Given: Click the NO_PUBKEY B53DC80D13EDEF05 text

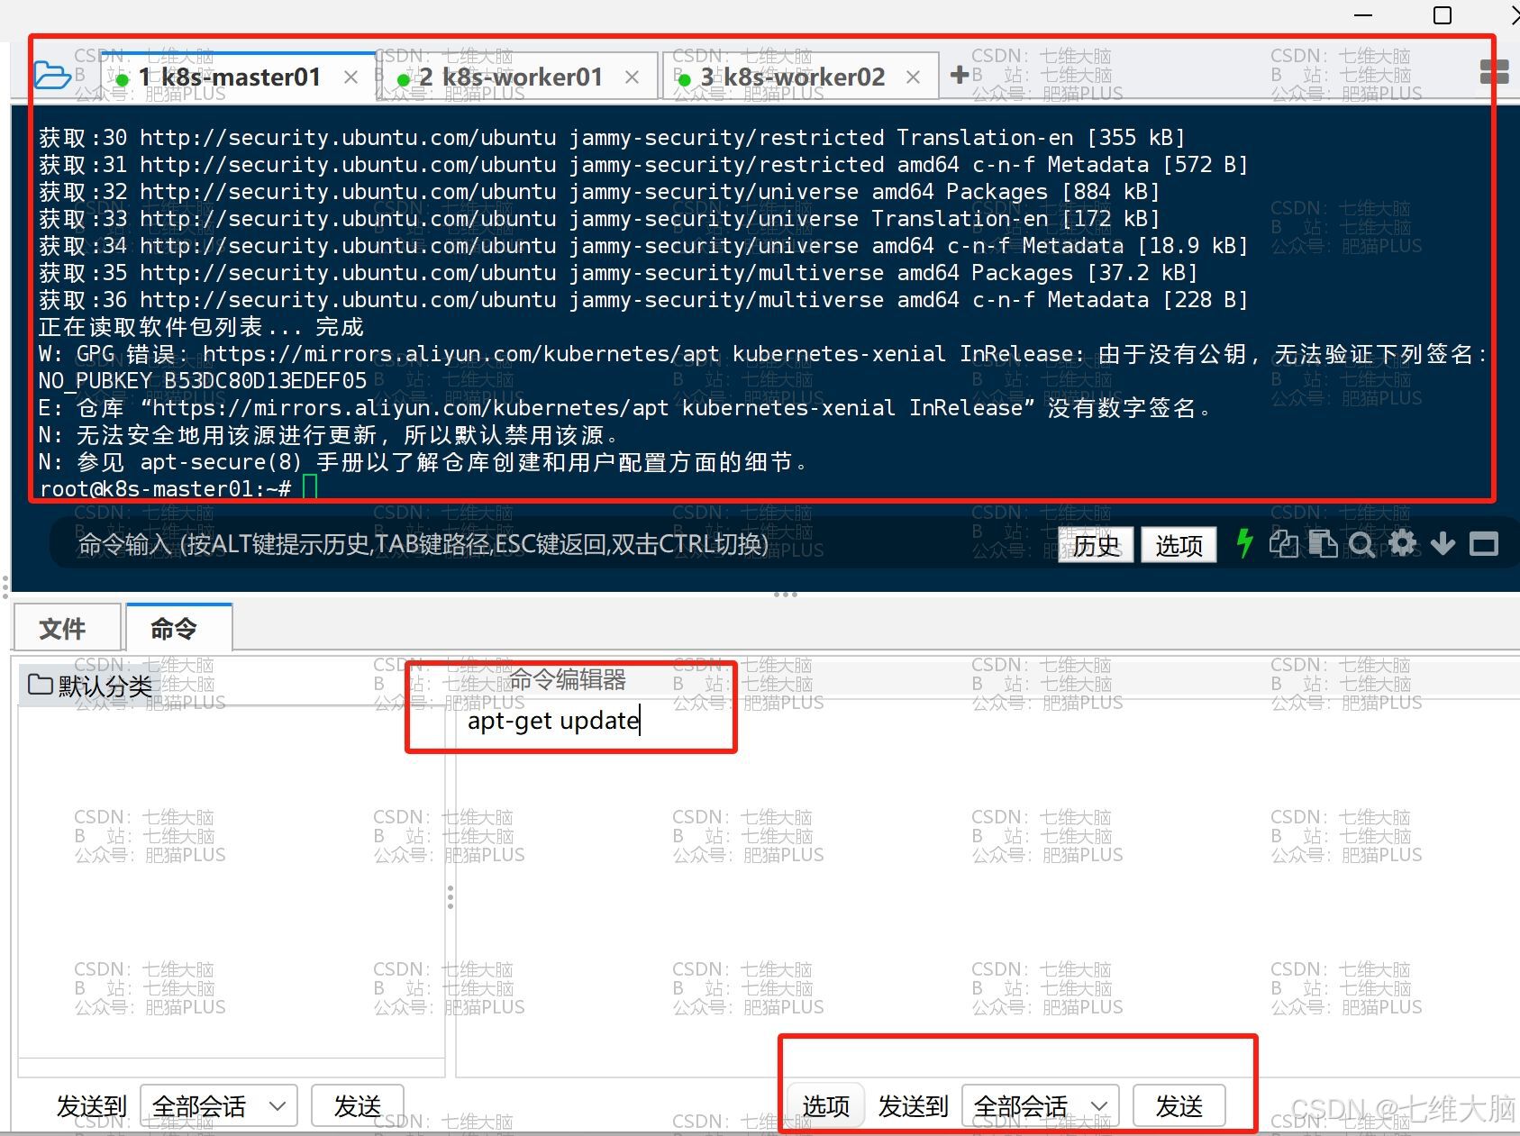Looking at the screenshot, I should point(203,380).
